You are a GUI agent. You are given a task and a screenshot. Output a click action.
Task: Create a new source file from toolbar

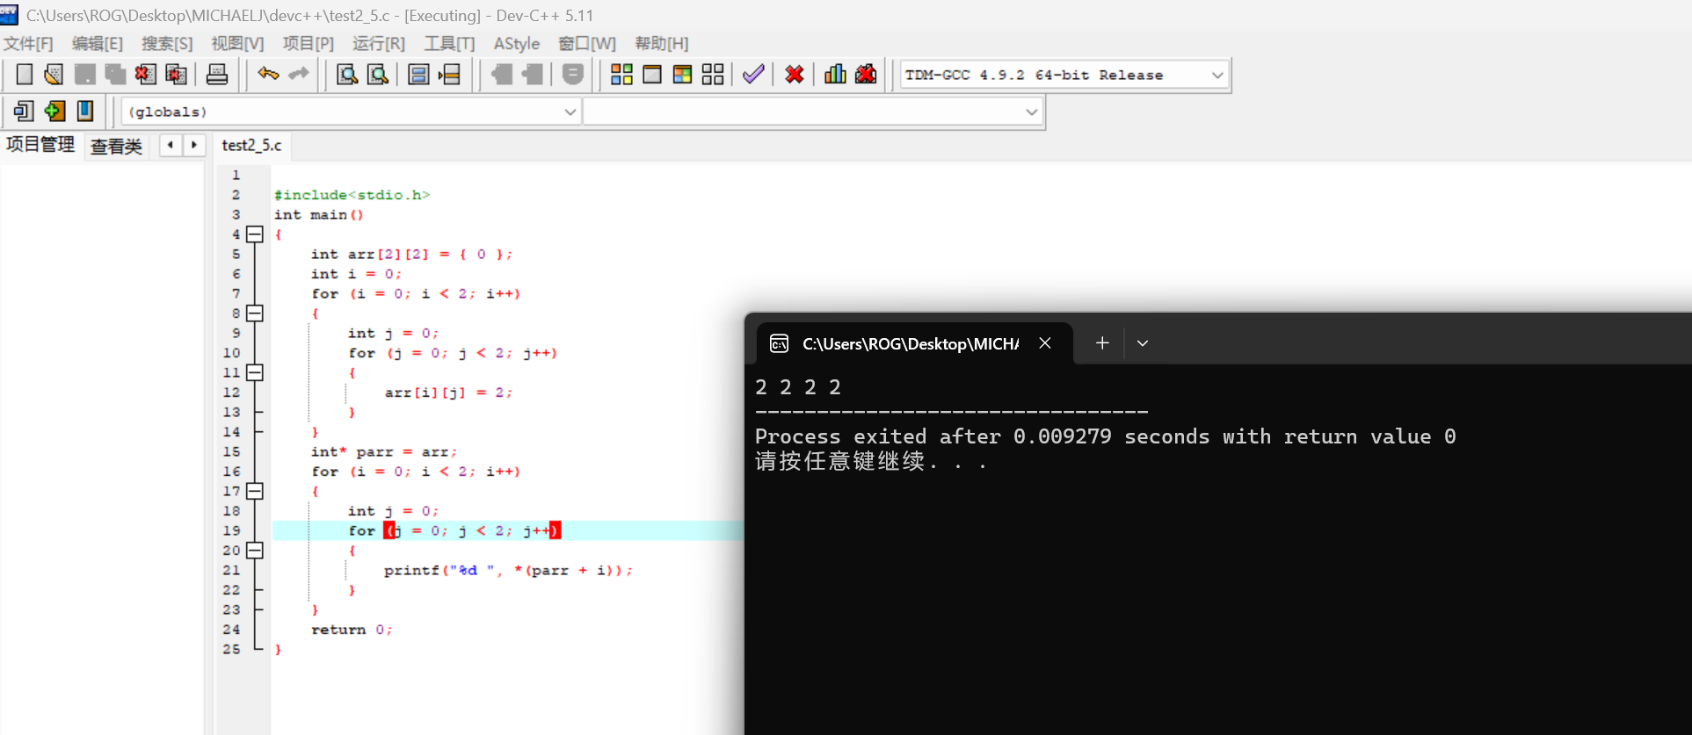point(25,75)
